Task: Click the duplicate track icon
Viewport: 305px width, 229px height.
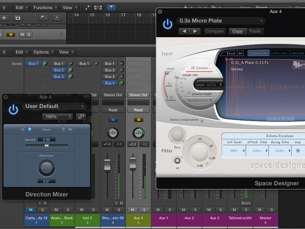Action: click(x=17, y=18)
